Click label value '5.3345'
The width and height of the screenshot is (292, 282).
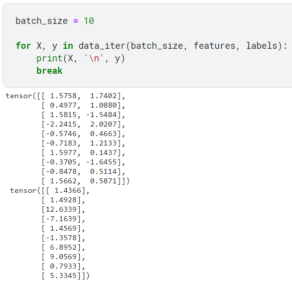click(x=63, y=276)
